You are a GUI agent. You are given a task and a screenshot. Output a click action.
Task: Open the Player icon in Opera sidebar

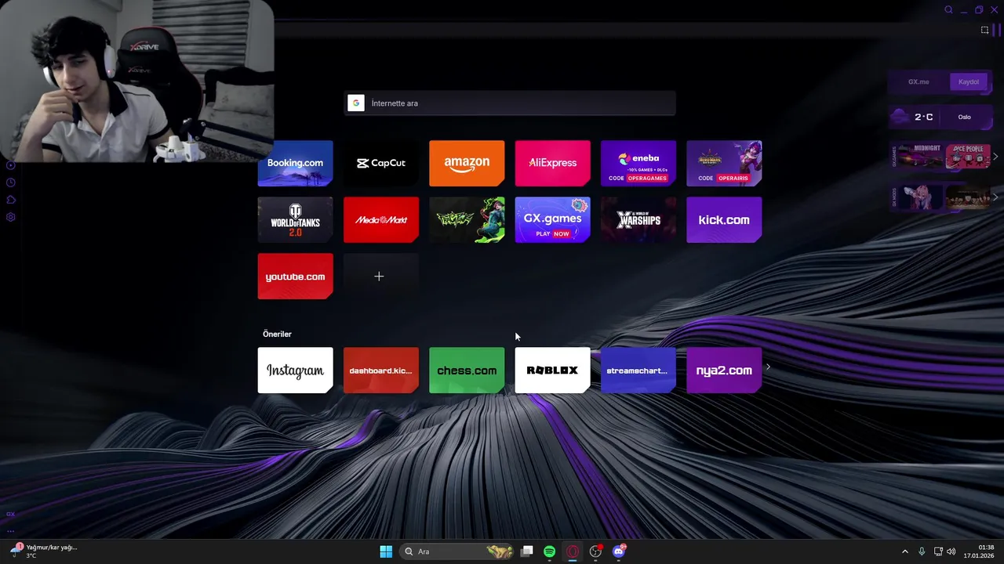[11, 165]
